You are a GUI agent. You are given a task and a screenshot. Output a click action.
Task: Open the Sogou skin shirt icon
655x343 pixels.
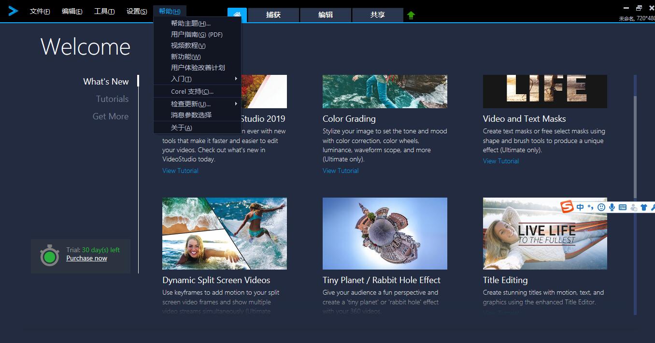(x=643, y=207)
